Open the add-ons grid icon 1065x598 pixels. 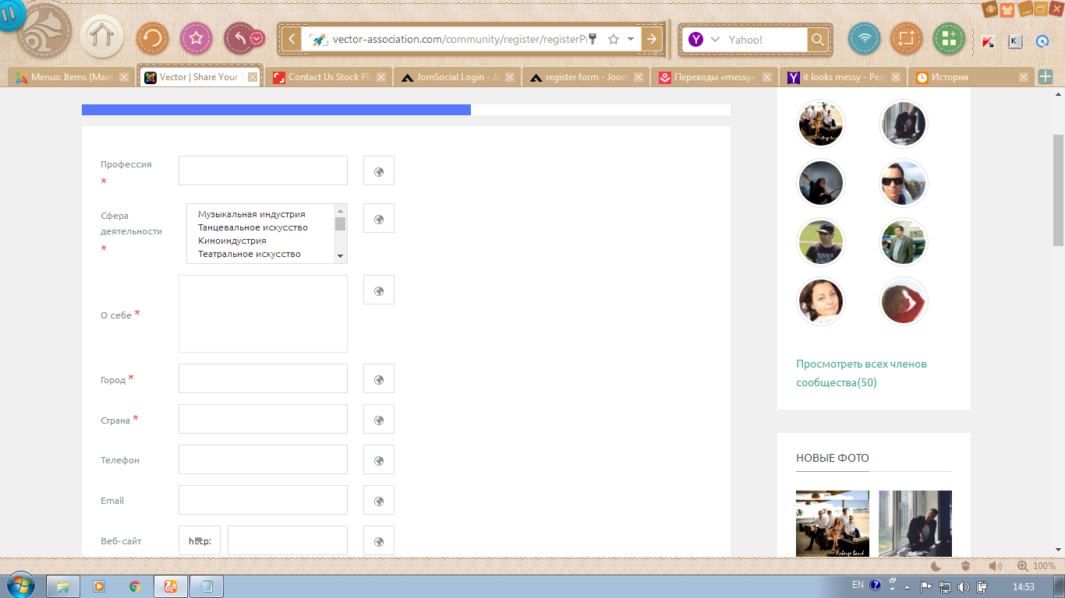point(948,38)
